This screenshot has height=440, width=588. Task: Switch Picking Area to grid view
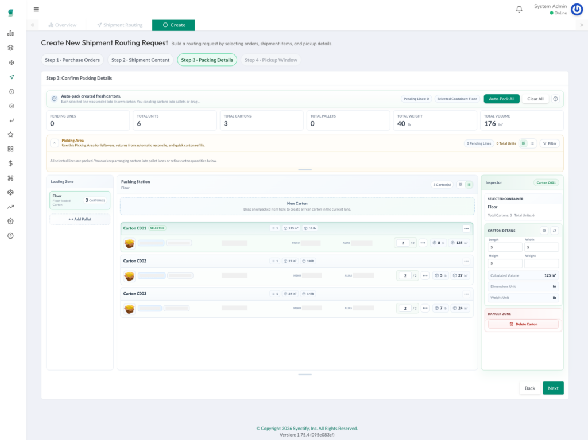524,143
